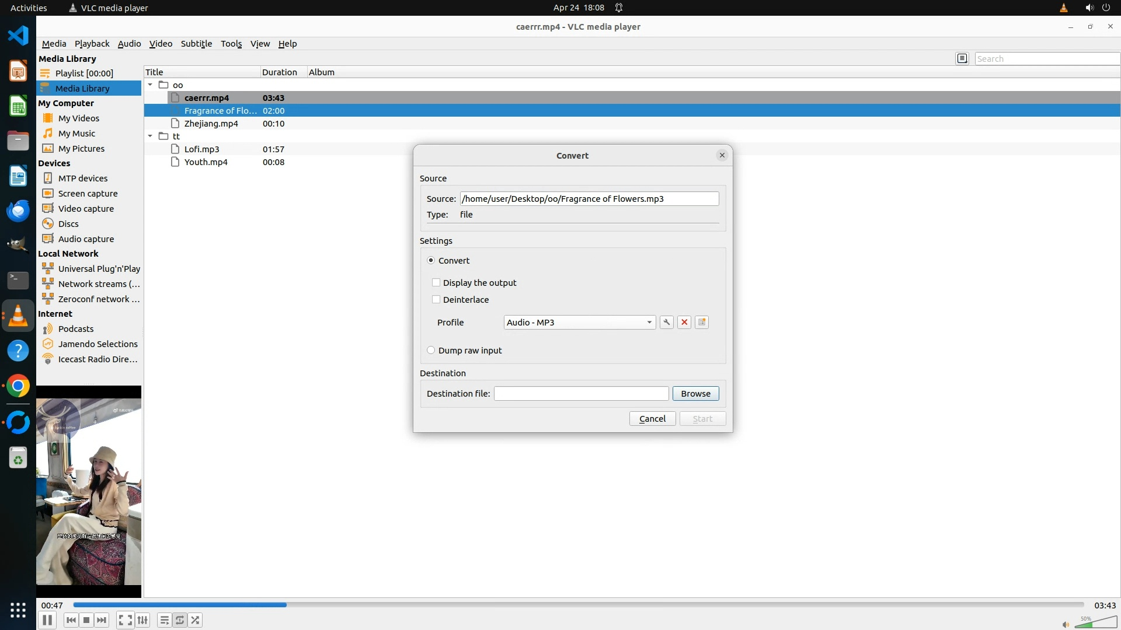The height and width of the screenshot is (630, 1121).
Task: Delete selected profile with red X icon
Action: click(684, 322)
